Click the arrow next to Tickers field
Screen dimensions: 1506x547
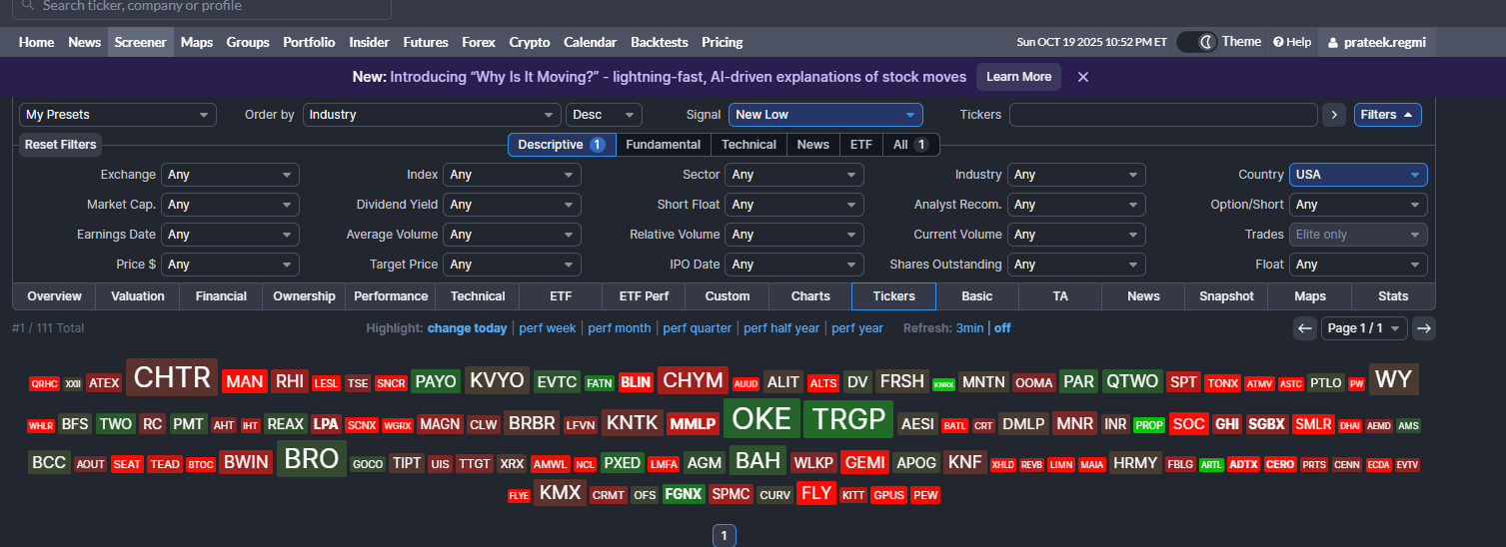click(x=1334, y=115)
